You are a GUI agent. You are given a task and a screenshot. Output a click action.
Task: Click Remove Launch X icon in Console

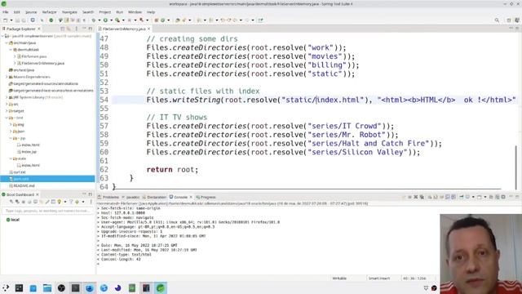pyautogui.click(x=415, y=197)
